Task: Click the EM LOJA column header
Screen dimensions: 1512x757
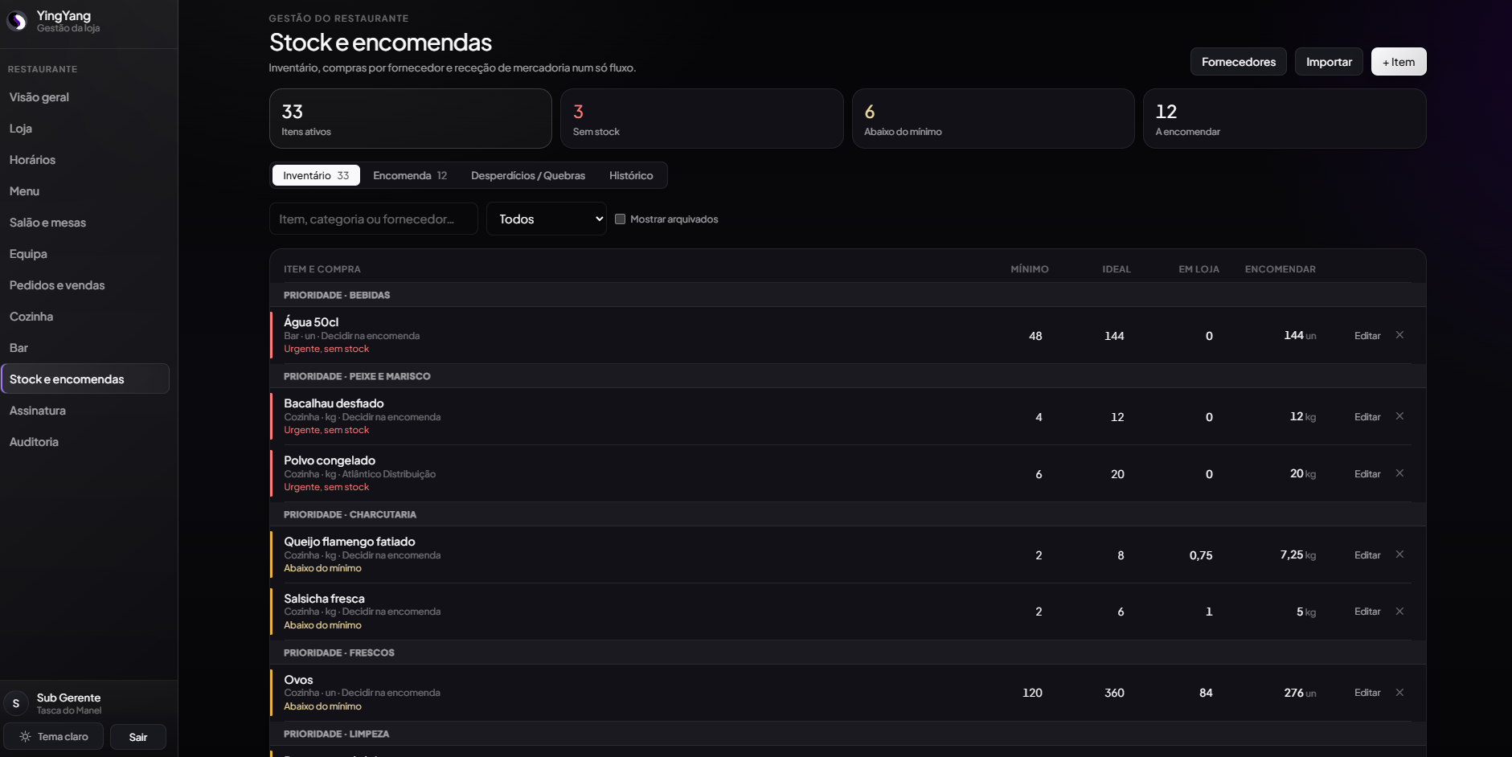Action: coord(1199,269)
